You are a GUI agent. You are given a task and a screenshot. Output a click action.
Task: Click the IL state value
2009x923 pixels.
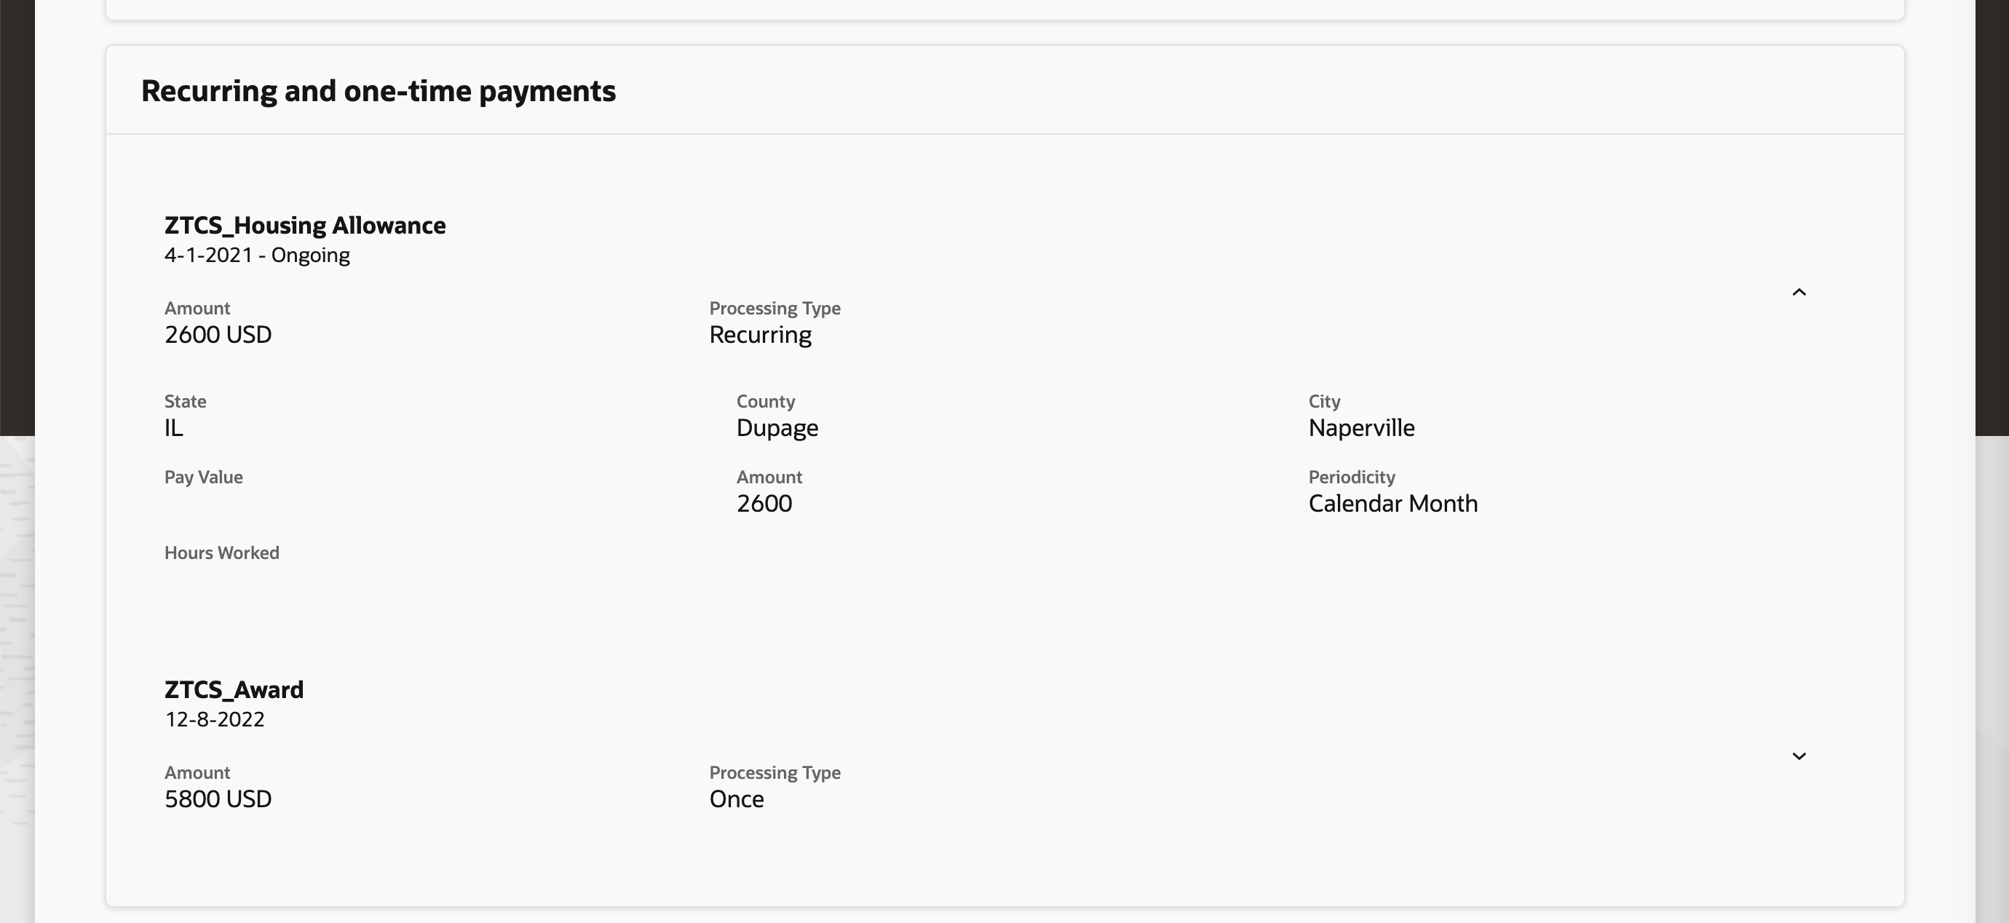[173, 427]
